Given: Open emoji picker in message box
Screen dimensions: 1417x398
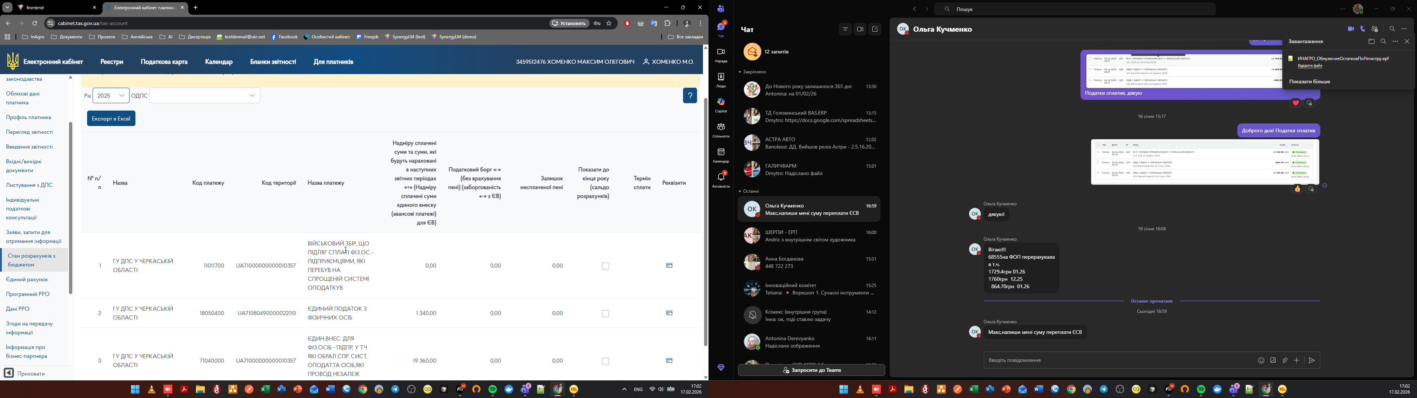Looking at the screenshot, I should (x=1261, y=361).
